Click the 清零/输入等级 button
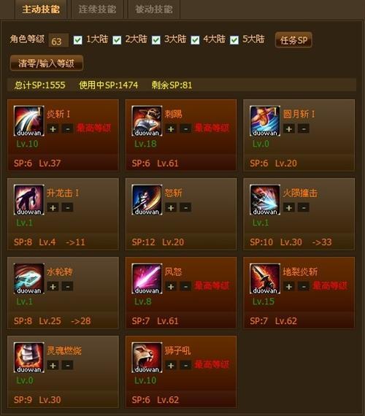365x416 pixels. (x=47, y=63)
